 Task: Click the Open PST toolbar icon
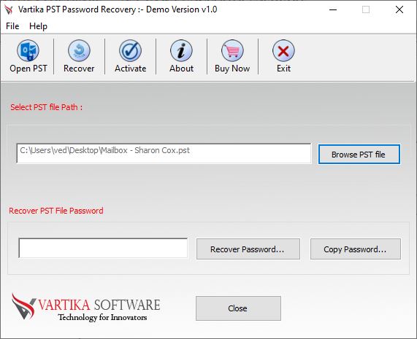(28, 50)
